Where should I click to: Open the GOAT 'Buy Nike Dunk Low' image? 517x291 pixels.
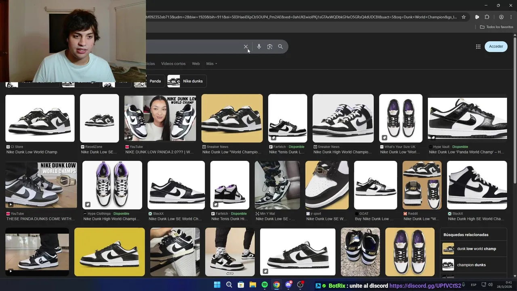point(376,185)
